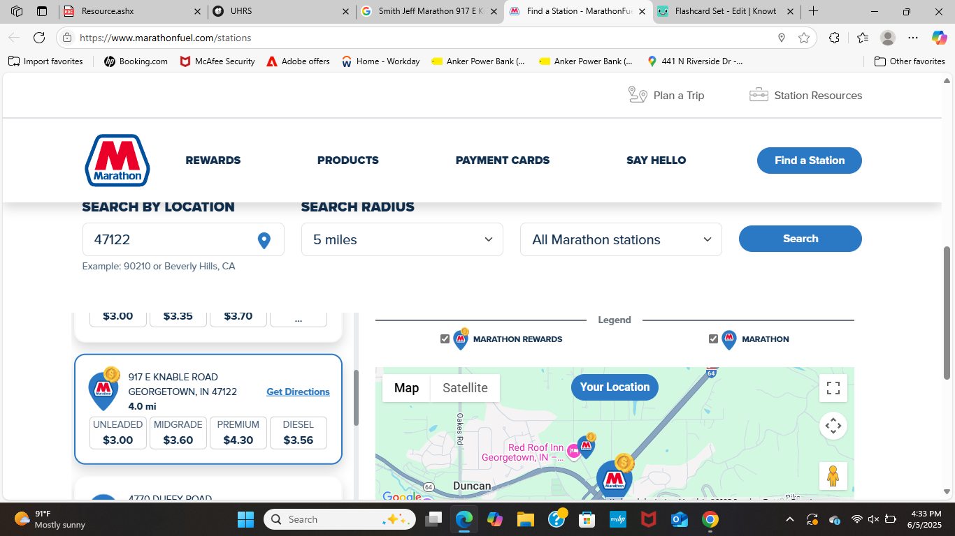Switch to the Flashcard Set tab

pyautogui.click(x=726, y=11)
